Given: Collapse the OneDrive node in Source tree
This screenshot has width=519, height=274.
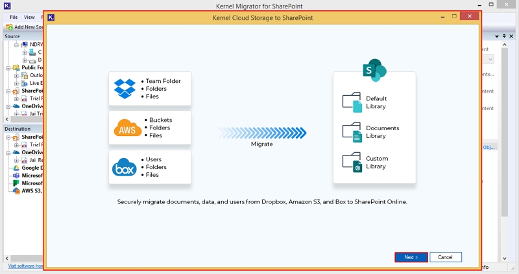Looking at the screenshot, I should 8,107.
